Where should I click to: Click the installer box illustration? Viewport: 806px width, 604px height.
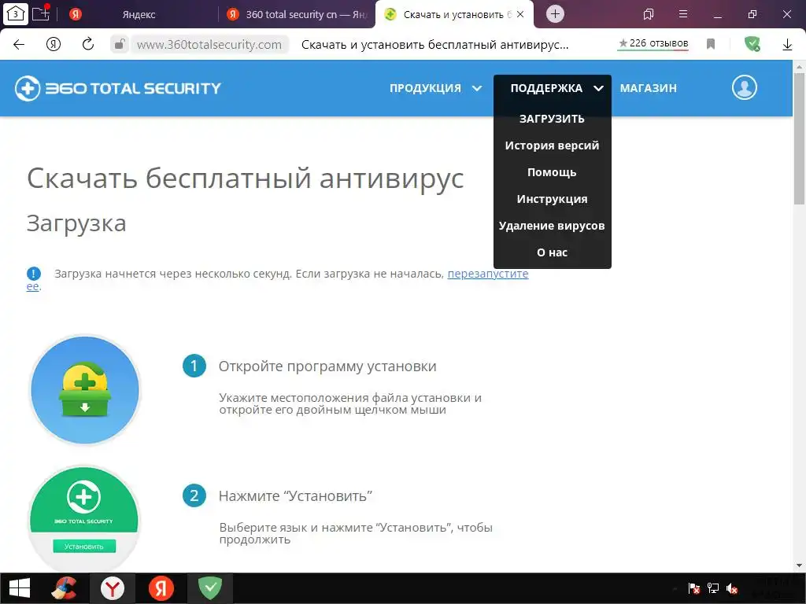pyautogui.click(x=85, y=390)
